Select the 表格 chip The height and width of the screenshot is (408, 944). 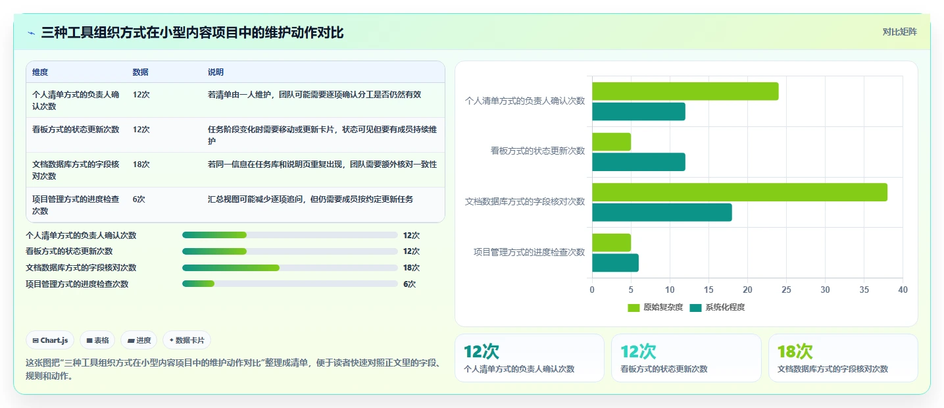tap(97, 340)
